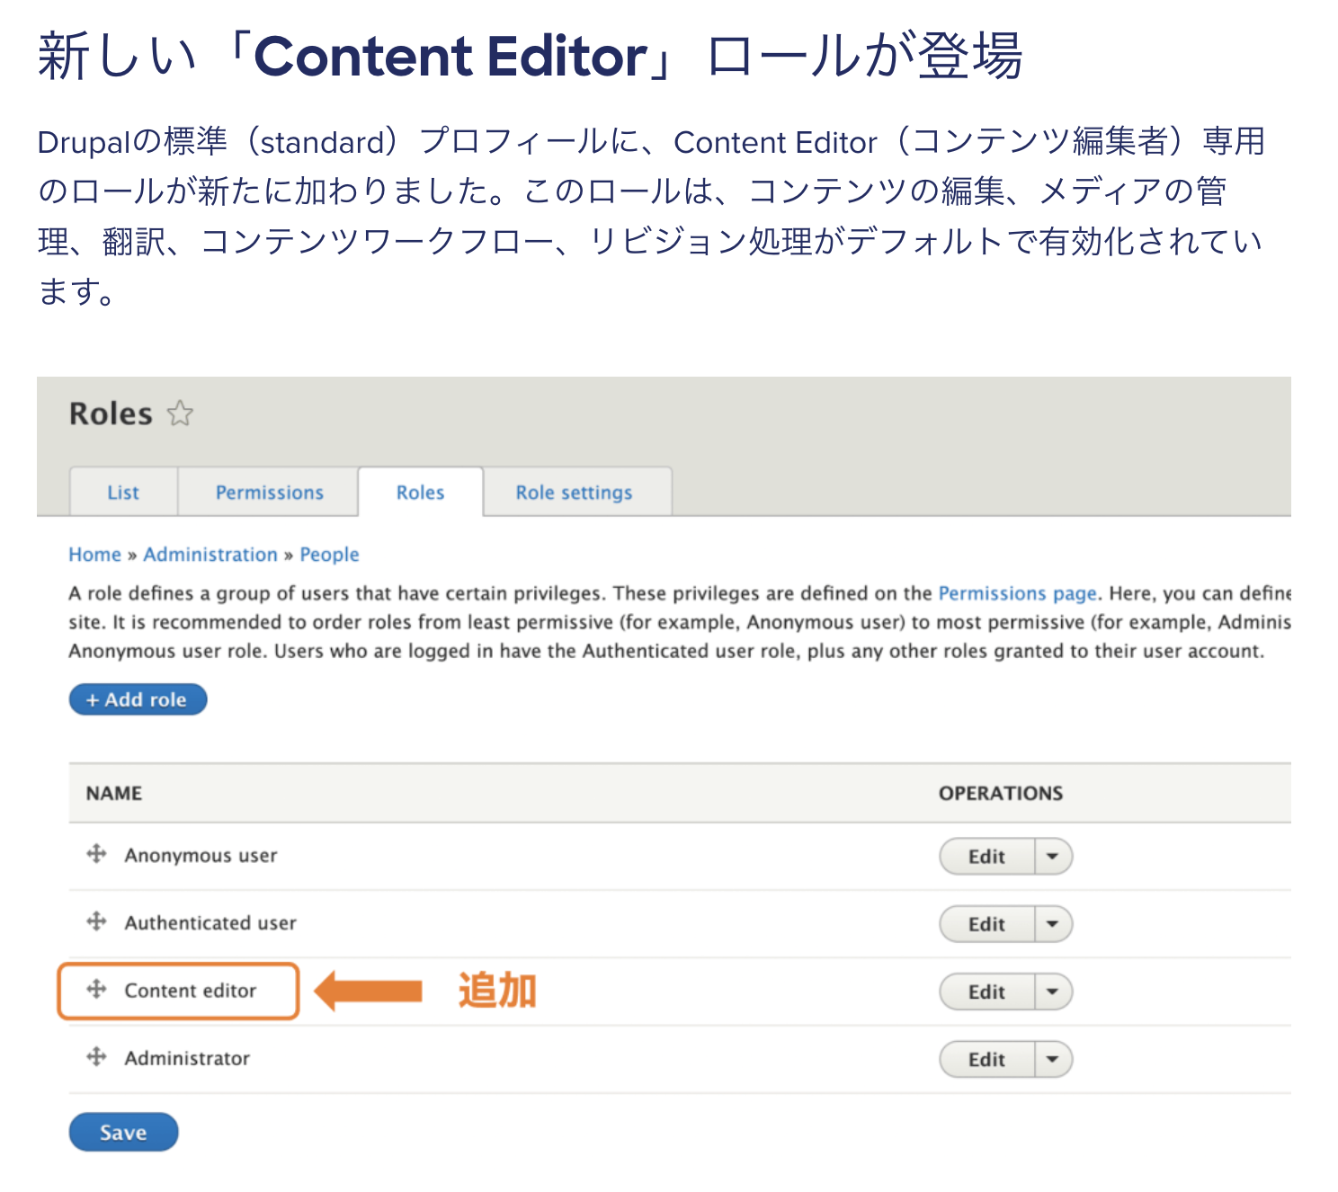Edit the Administrator role
Screen dimensions: 1338x1192
click(986, 1060)
